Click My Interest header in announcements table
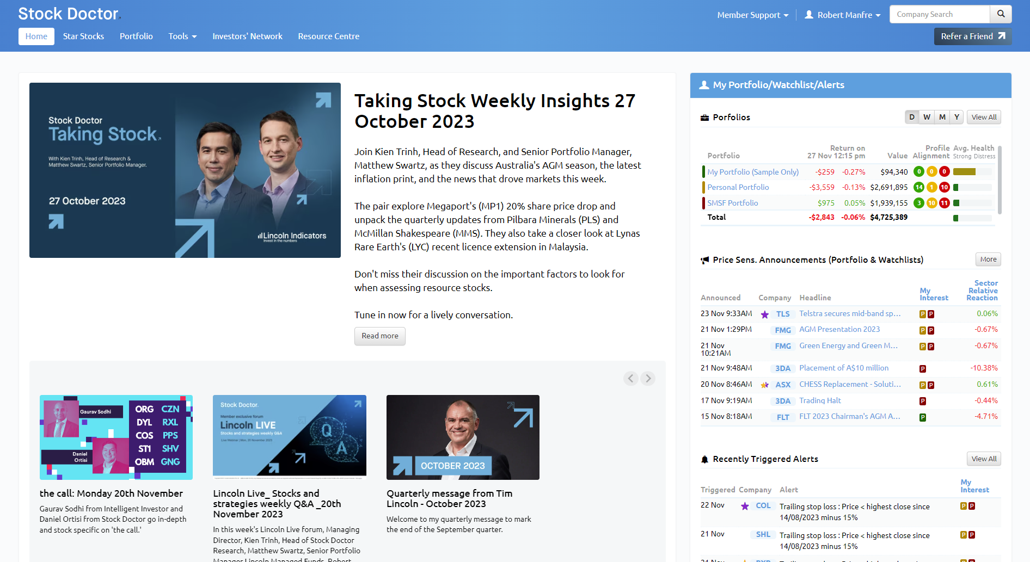This screenshot has width=1030, height=562. pyautogui.click(x=934, y=294)
